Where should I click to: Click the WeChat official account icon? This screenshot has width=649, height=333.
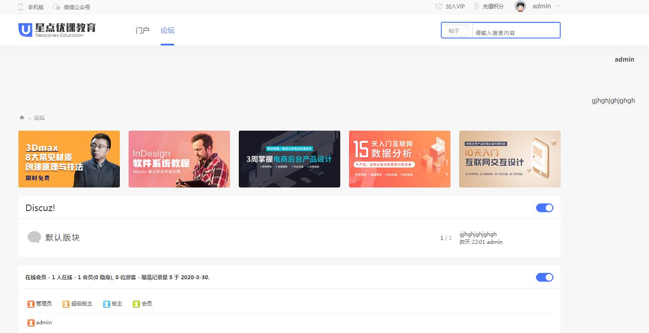(56, 7)
